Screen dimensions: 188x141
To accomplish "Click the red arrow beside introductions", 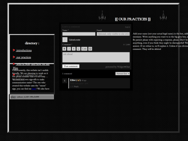I will click(x=14, y=50).
